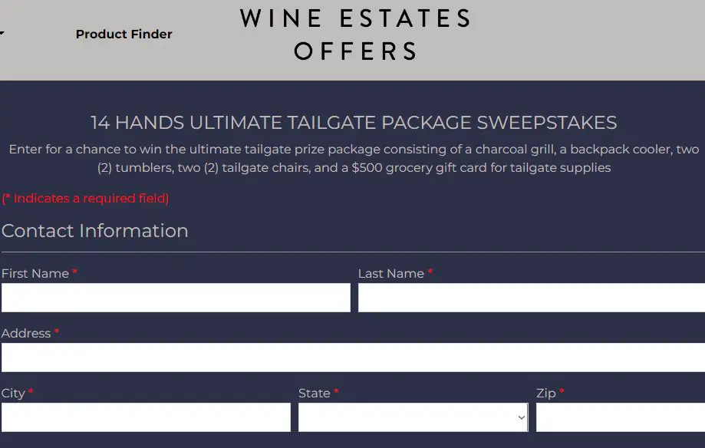The image size is (705, 448).
Task: Click the Last Name field label
Action: click(391, 274)
